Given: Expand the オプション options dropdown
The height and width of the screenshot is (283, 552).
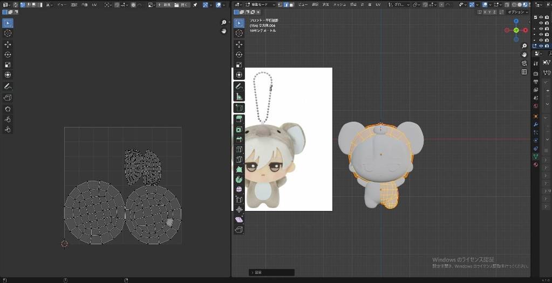Looking at the screenshot, I should [x=517, y=12].
